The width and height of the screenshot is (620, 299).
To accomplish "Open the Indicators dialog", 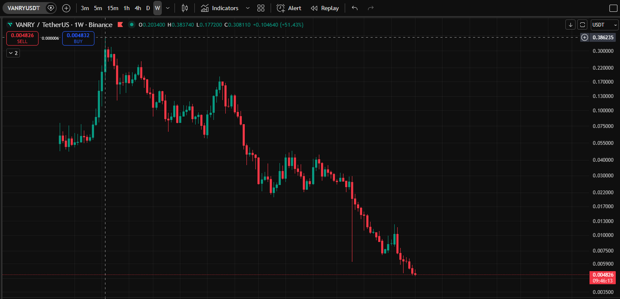I will coord(220,8).
